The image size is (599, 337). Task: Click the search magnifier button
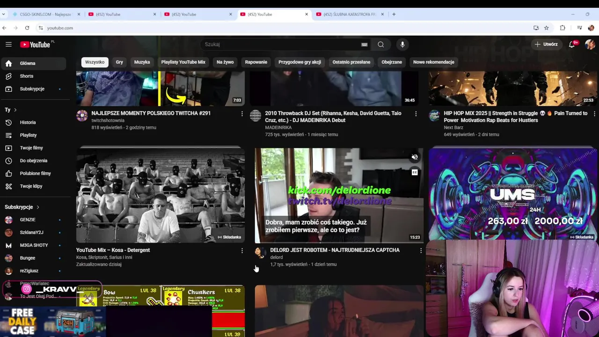[x=381, y=44]
